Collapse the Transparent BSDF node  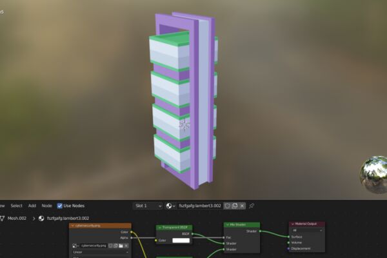coord(160,228)
